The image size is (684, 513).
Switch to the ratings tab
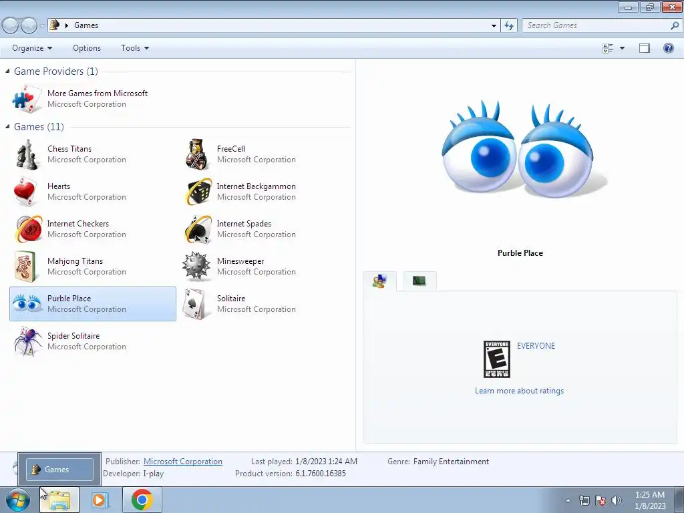pos(379,281)
